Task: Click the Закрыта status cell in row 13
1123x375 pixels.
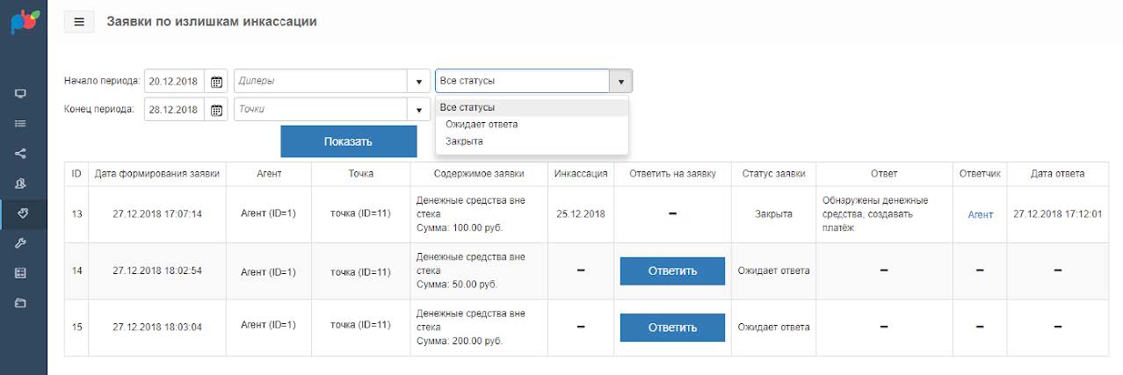Action: (x=773, y=214)
